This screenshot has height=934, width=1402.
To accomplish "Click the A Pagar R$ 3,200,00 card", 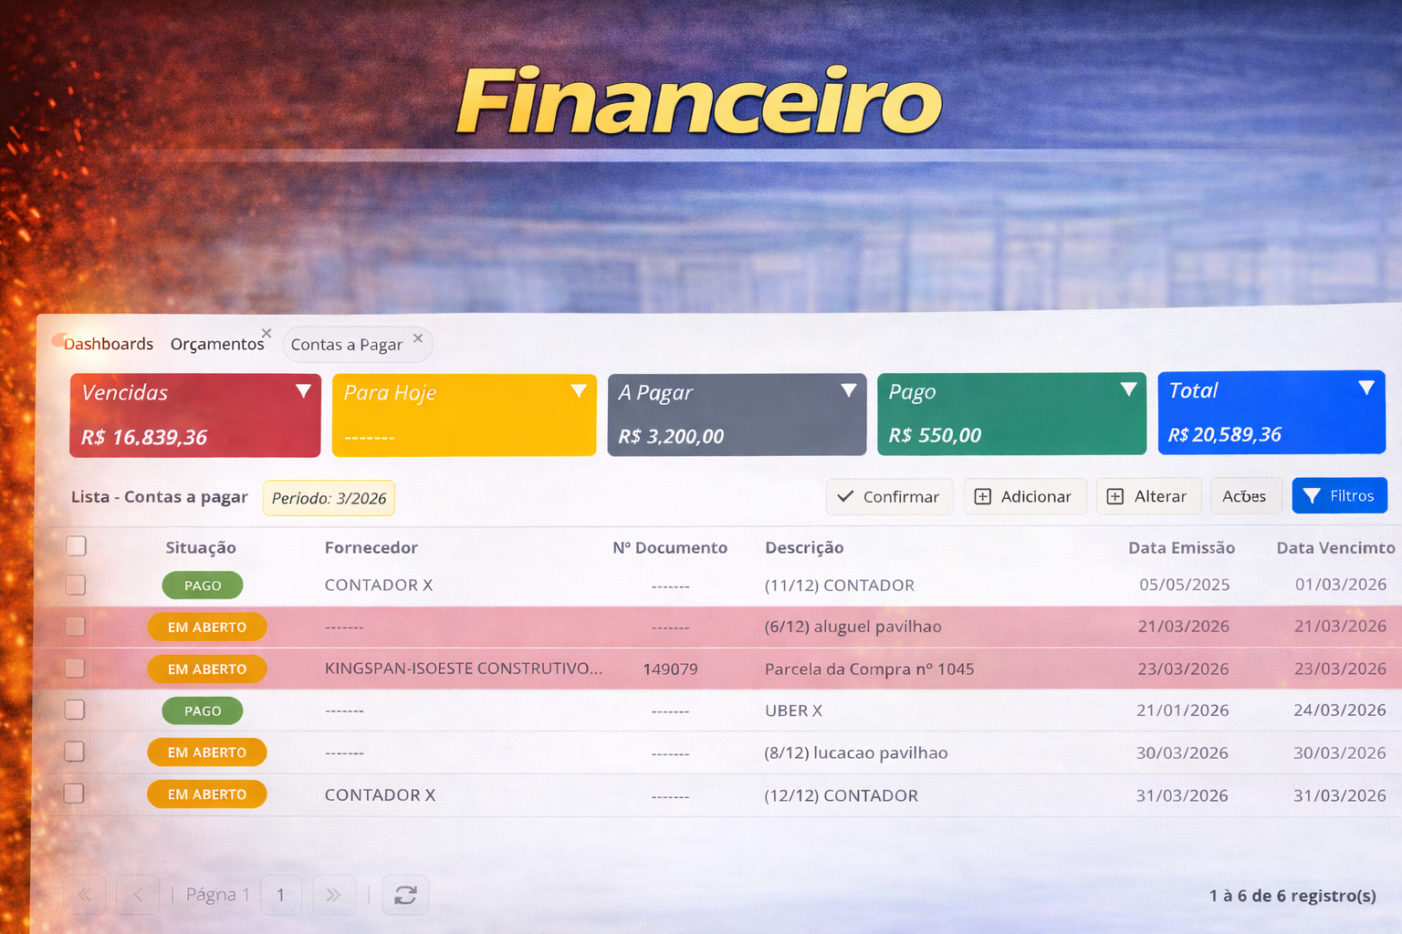I will [x=737, y=414].
